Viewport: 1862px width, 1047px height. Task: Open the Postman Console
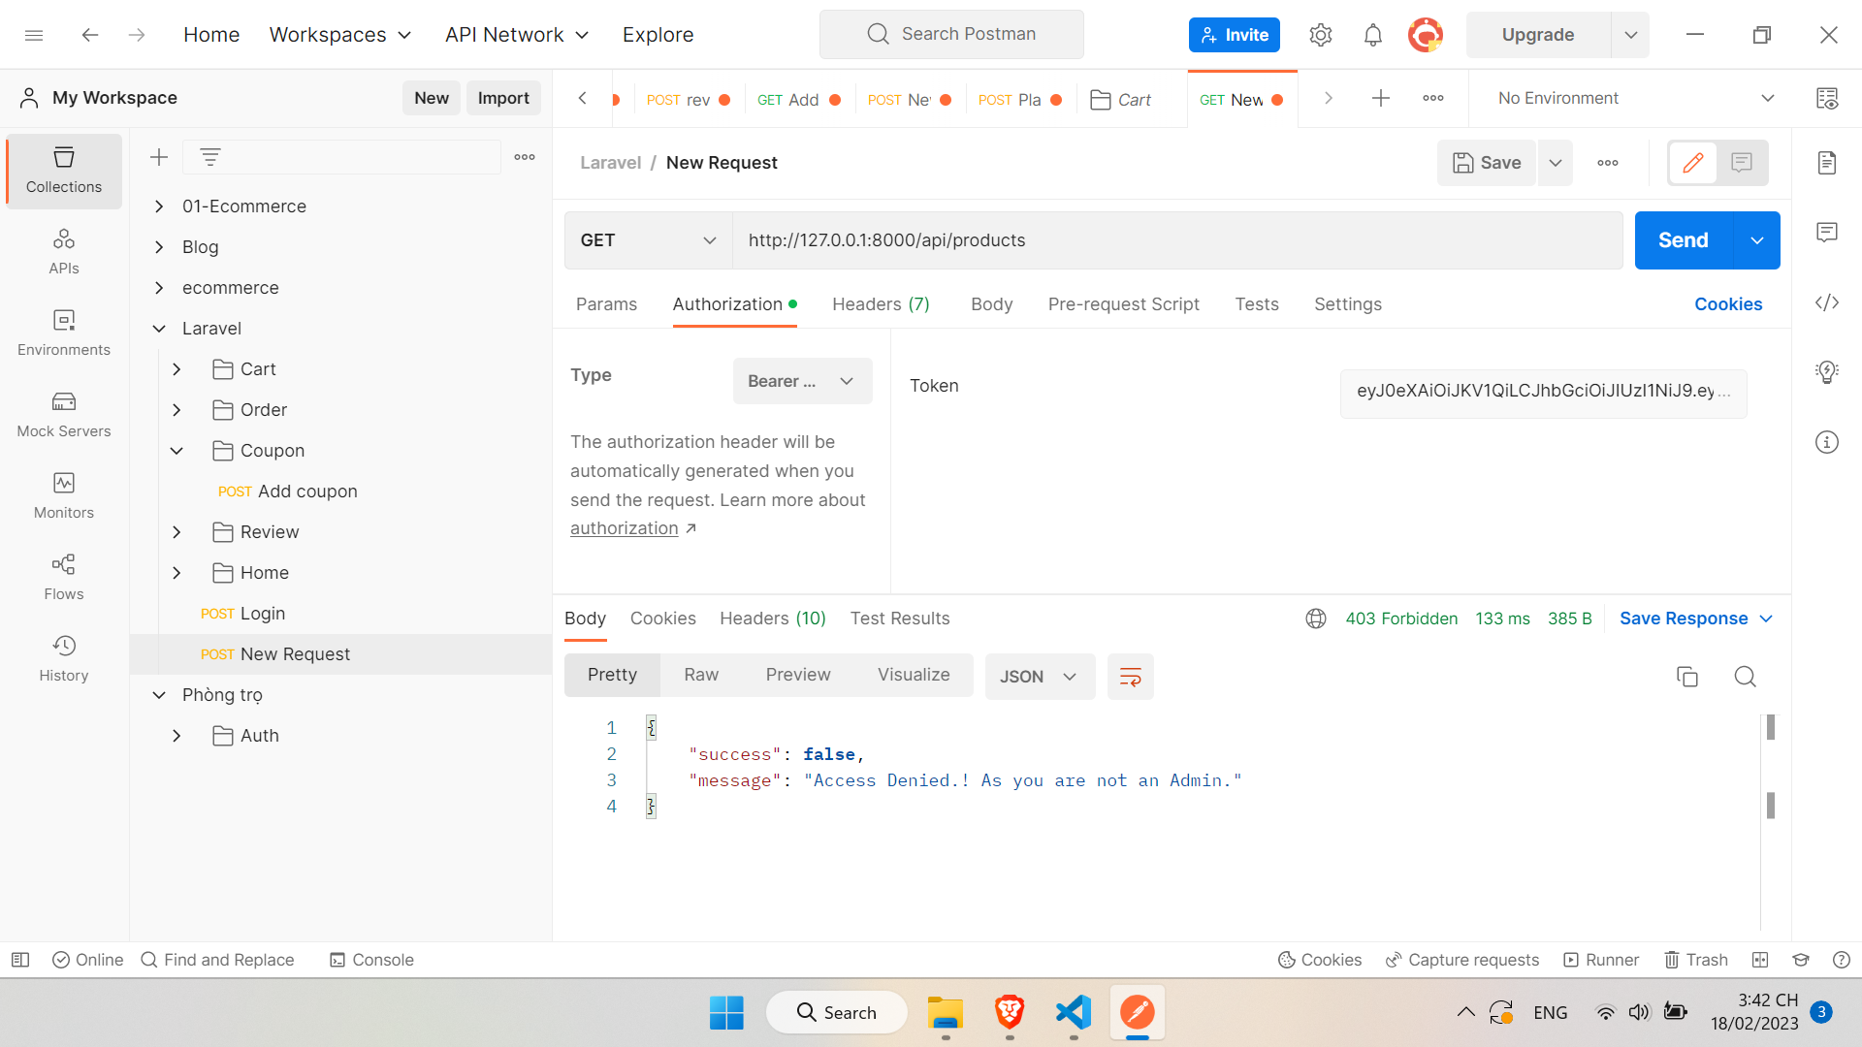click(x=371, y=960)
